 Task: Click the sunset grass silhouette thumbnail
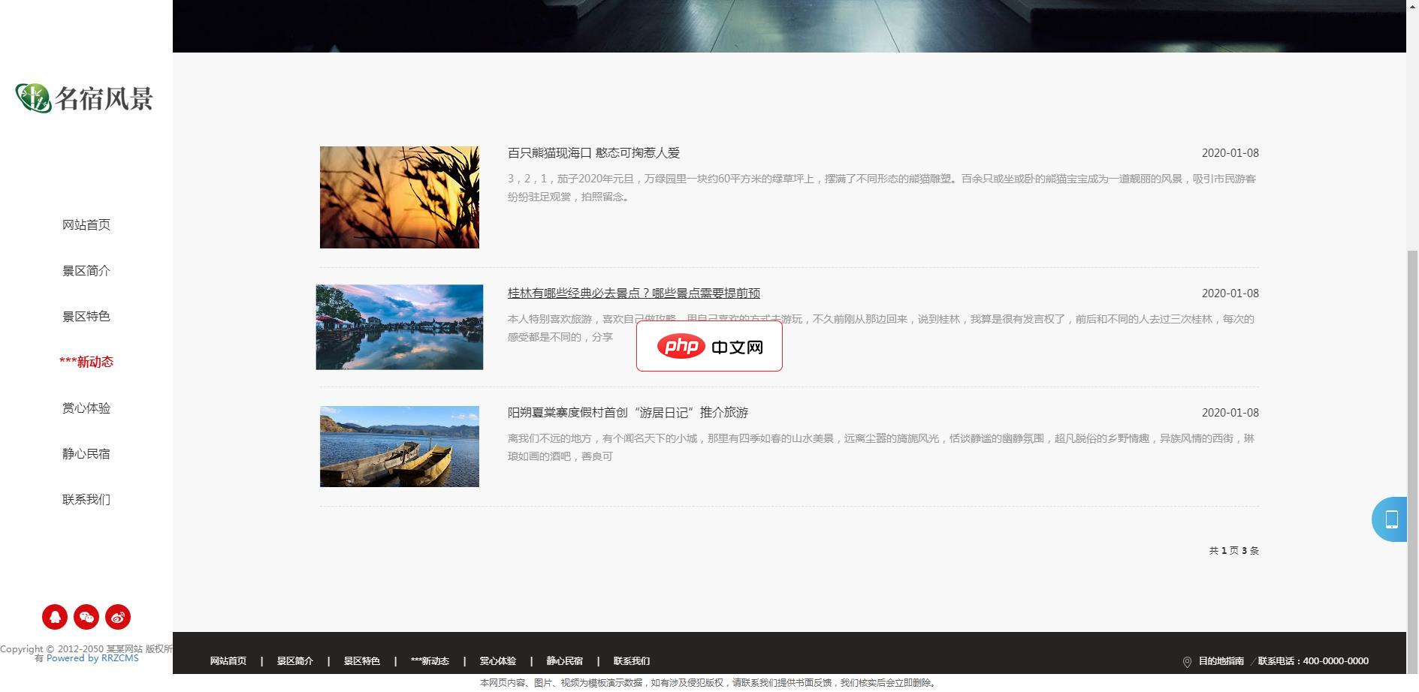click(x=399, y=197)
